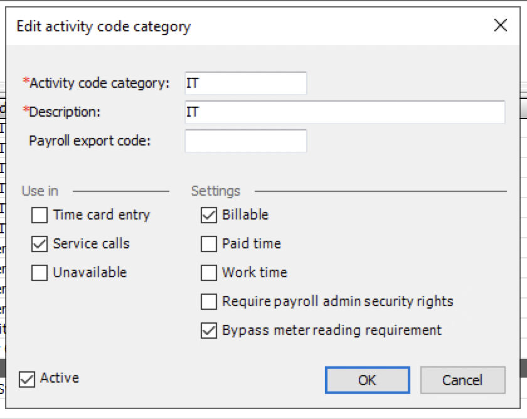
Task: Focus the Description text box
Action: tap(345, 112)
